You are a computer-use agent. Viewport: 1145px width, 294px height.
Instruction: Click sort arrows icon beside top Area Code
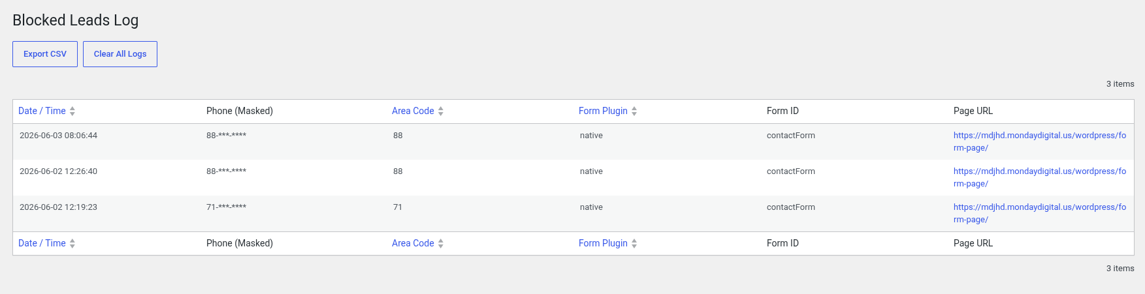click(x=441, y=111)
